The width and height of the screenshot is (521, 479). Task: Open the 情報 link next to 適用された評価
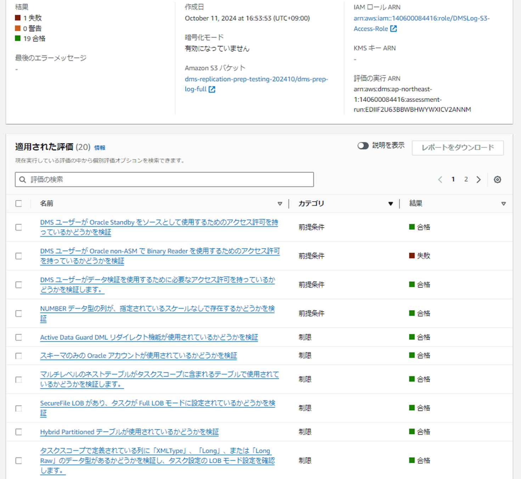(100, 148)
